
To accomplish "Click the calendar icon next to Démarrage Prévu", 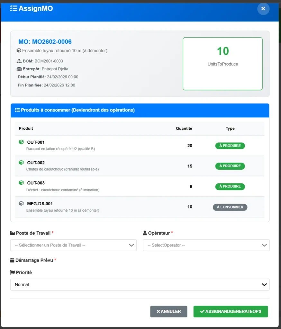I will tap(12, 260).
